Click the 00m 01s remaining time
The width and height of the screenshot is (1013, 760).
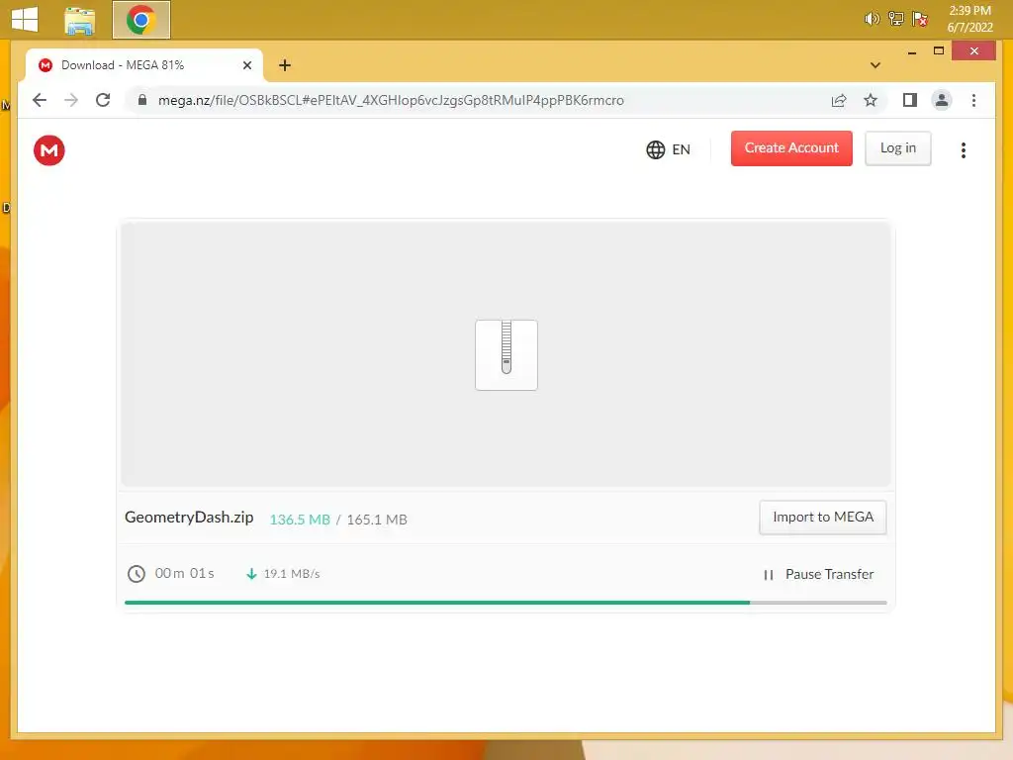(184, 573)
